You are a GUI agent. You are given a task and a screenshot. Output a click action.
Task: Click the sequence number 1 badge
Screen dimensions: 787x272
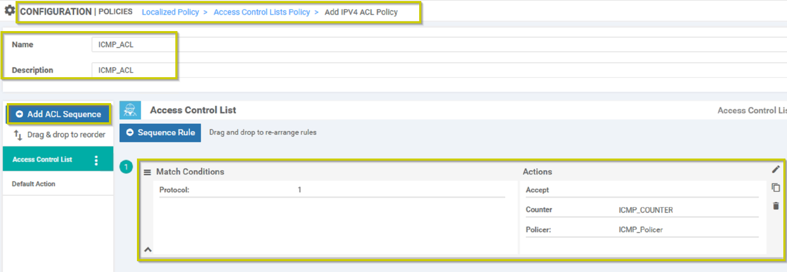pos(126,167)
